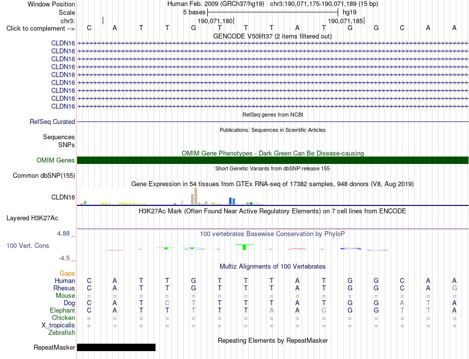Screen dimensions: 469x359
Task: Click the Elephant species label
Action: point(62,310)
